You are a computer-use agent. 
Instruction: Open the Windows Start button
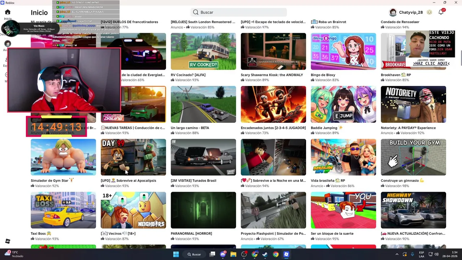point(176,254)
